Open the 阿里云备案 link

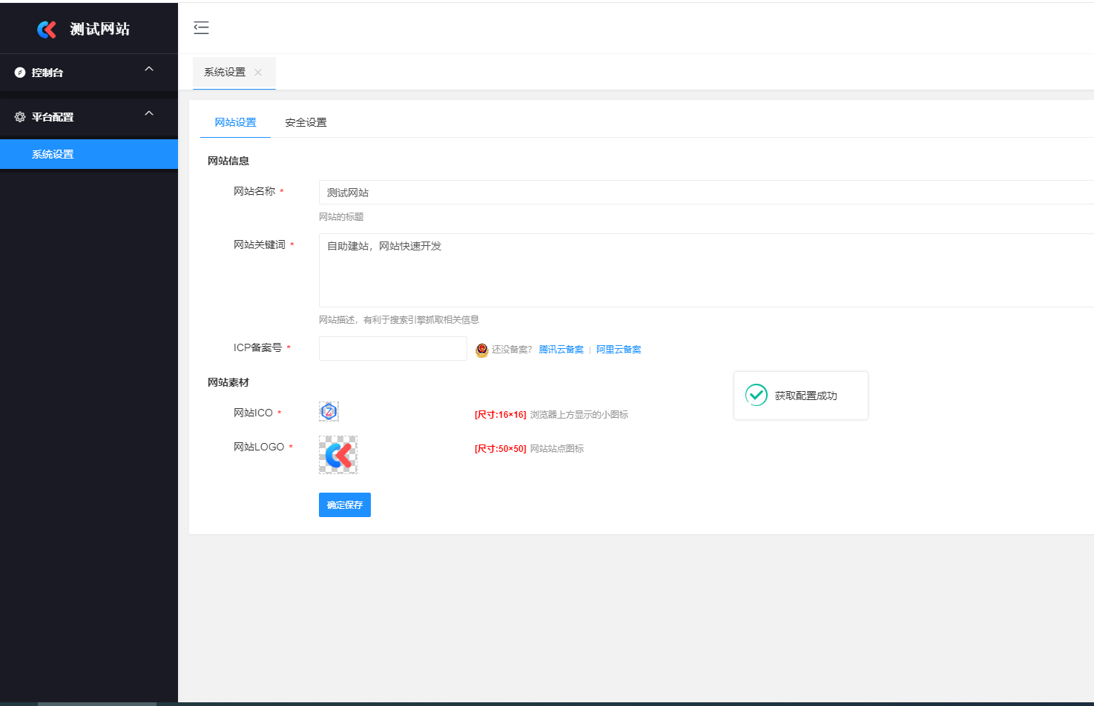[x=619, y=350]
